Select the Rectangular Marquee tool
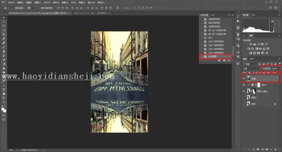Viewport: 282px width, 152px height. (4, 22)
